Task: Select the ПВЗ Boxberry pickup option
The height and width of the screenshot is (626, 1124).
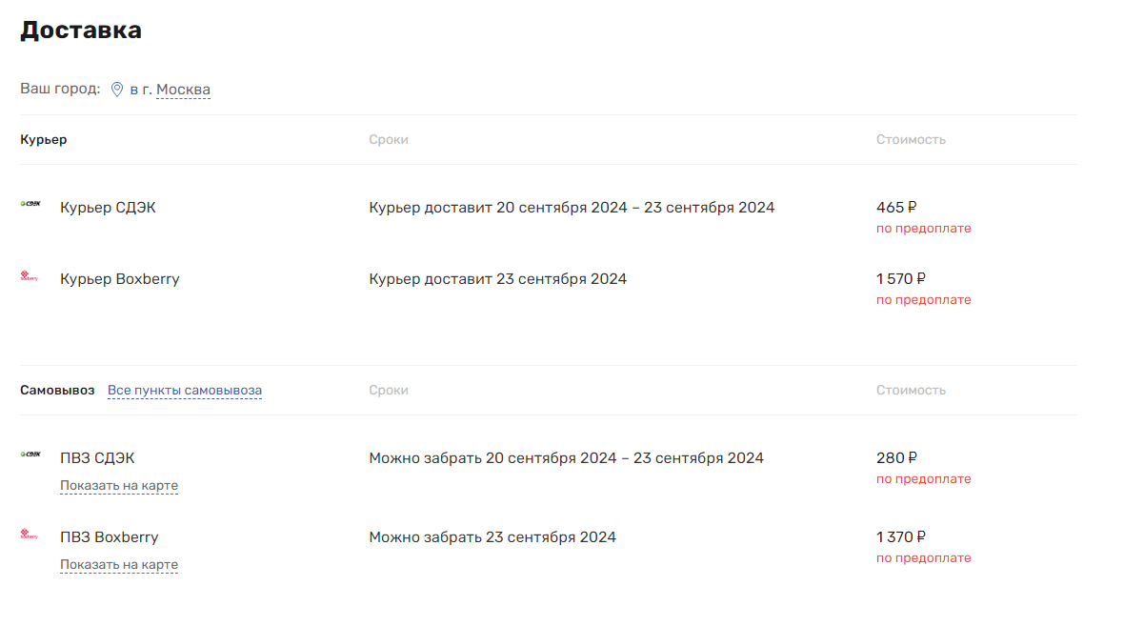Action: point(109,537)
